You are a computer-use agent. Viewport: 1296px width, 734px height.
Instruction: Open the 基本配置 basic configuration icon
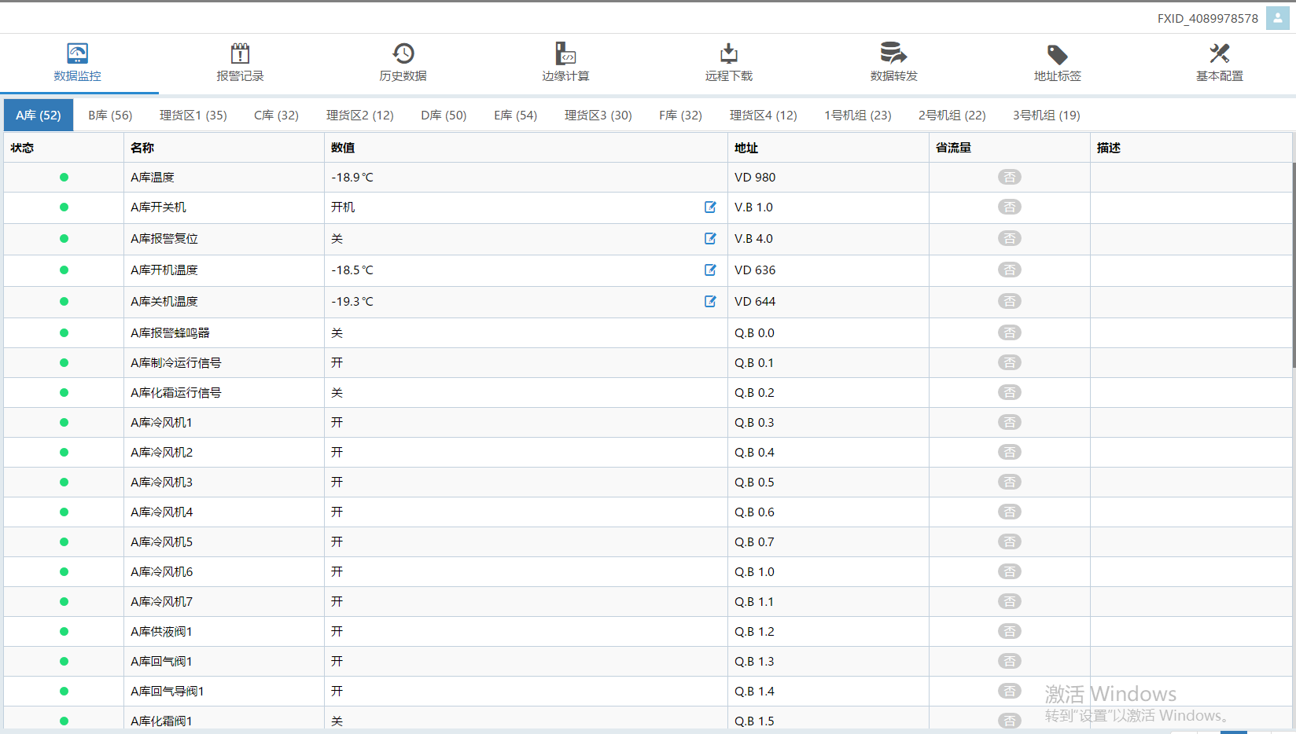tap(1219, 54)
